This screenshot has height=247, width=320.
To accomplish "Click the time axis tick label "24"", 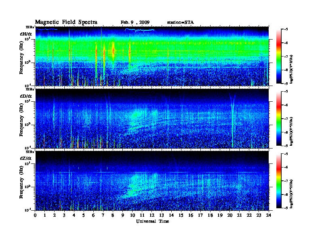I will pyautogui.click(x=269, y=215).
